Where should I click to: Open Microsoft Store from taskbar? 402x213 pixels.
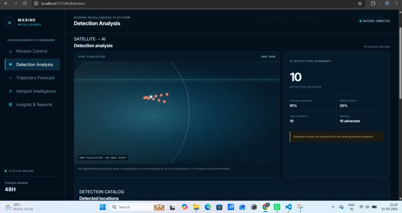219,207
